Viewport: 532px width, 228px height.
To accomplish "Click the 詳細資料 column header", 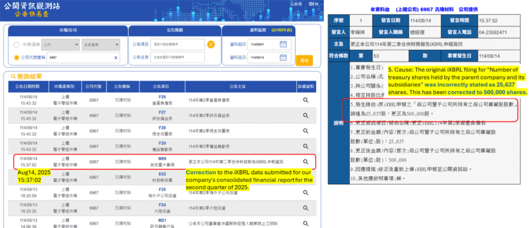I will tap(306, 87).
